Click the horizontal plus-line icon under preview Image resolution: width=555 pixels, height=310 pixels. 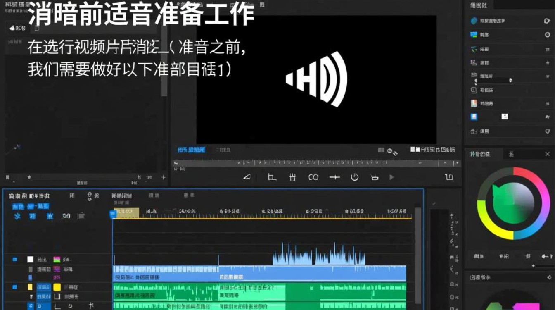(x=334, y=177)
